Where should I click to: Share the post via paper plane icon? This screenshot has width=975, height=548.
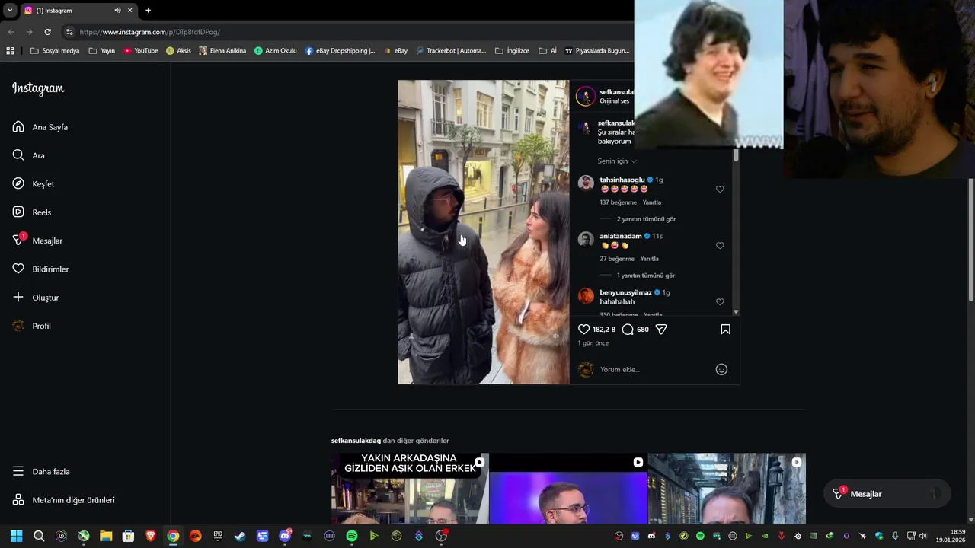tap(661, 330)
